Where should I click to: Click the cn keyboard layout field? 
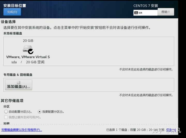(145, 13)
